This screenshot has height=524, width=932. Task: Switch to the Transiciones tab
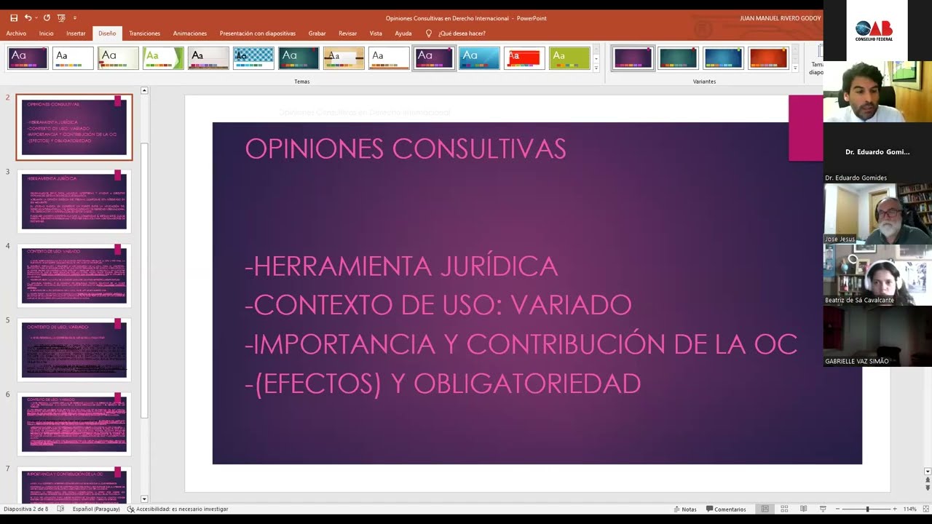click(144, 33)
